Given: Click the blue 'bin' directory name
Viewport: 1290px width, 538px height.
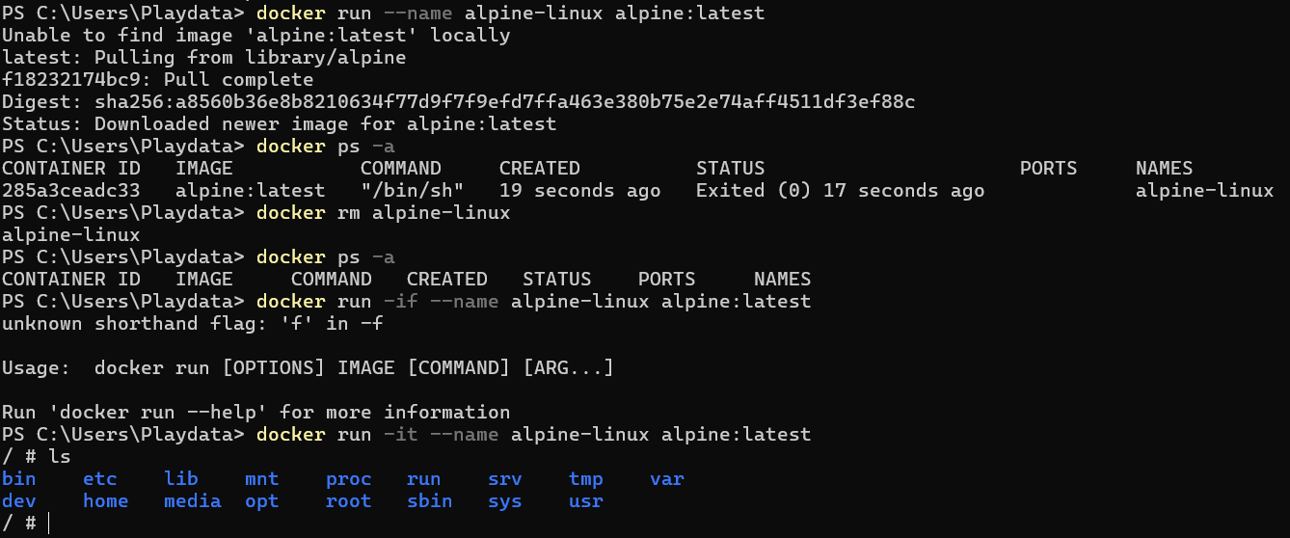Looking at the screenshot, I should [x=19, y=479].
